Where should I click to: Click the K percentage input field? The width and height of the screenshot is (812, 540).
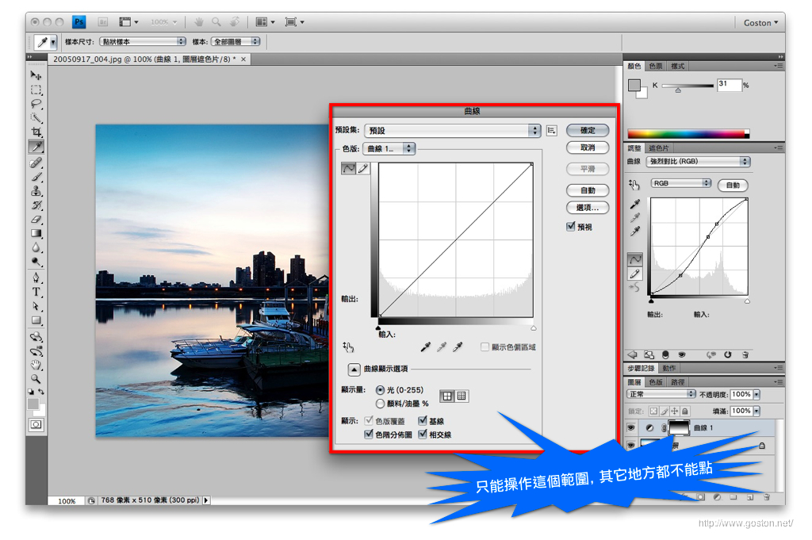pyautogui.click(x=729, y=84)
